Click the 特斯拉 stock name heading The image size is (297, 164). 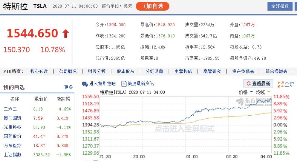(x=15, y=7)
